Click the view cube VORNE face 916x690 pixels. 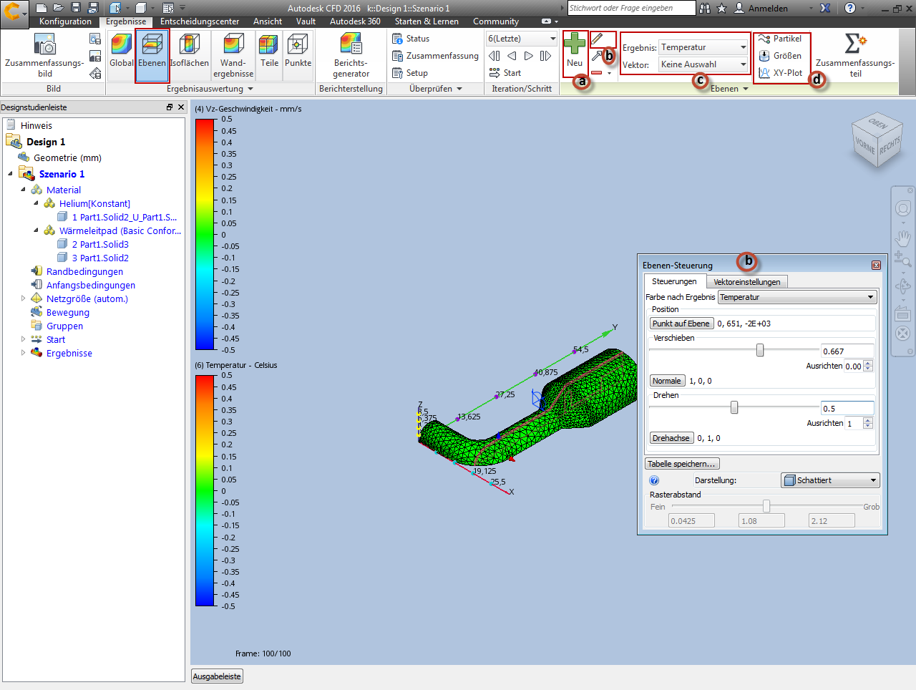865,145
